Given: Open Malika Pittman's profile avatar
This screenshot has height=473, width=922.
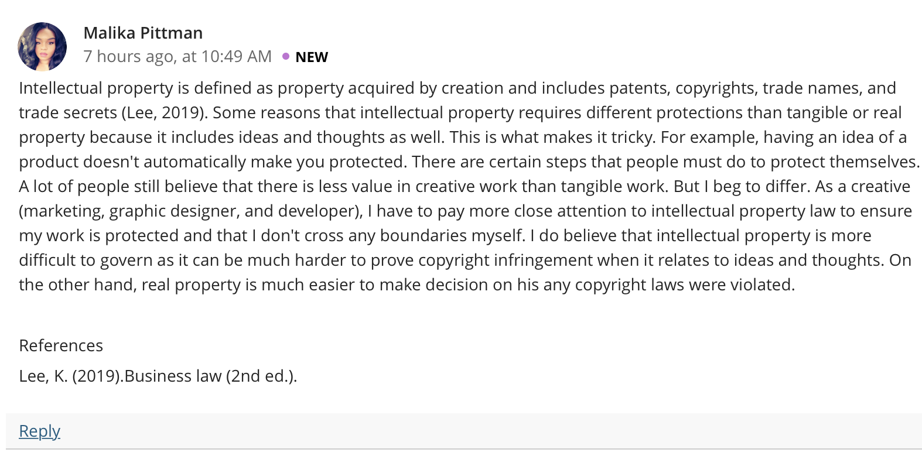Looking at the screenshot, I should pyautogui.click(x=42, y=46).
